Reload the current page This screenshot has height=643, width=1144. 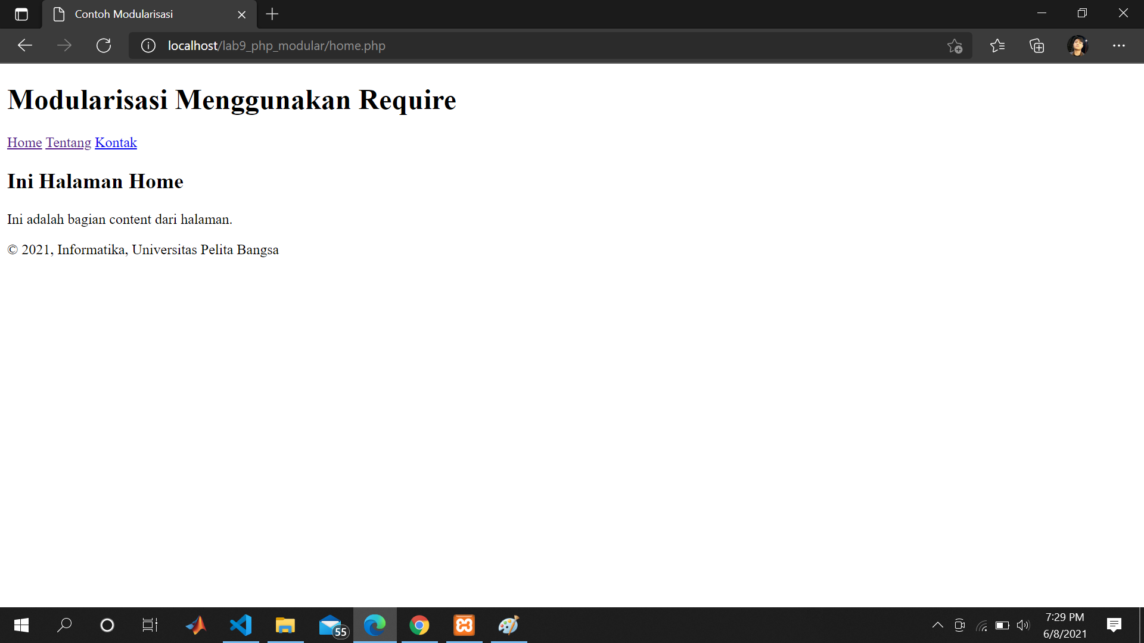pos(104,45)
